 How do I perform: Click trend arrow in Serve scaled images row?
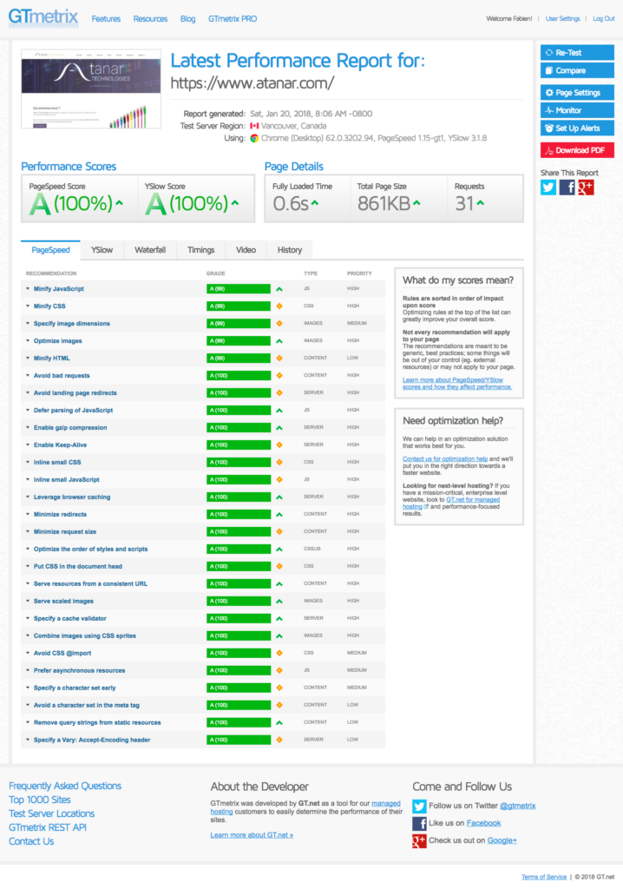(x=279, y=601)
